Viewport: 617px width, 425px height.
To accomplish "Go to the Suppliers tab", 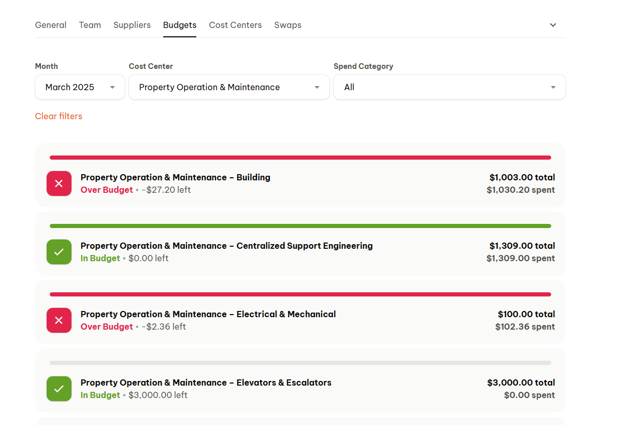I will pos(132,25).
